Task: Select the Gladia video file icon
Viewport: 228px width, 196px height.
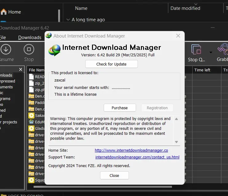Action: (31, 128)
